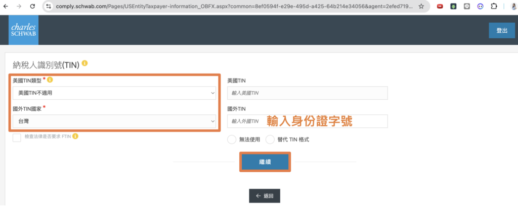The image size is (518, 208).
Task: Reload the current page
Action: [32, 7]
